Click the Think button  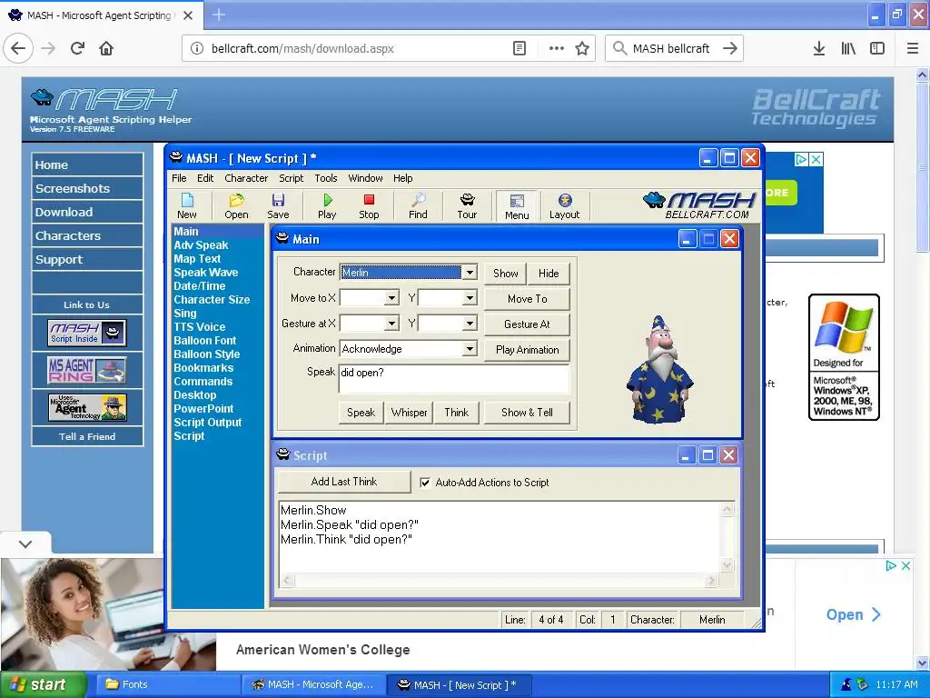click(457, 413)
